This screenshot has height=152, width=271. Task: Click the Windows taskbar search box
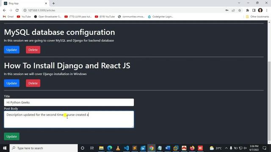[x=44, y=148]
